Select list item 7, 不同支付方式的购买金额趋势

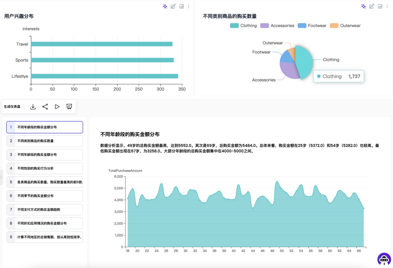pos(45,209)
